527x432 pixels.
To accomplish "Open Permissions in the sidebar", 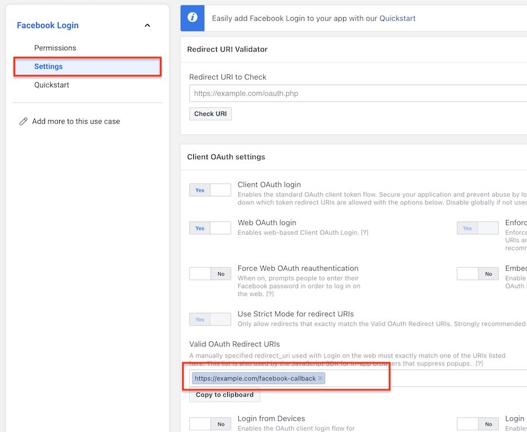I will tap(55, 48).
